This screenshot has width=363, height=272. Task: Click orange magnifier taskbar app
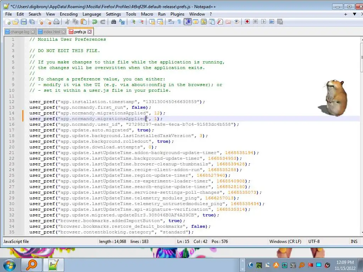(32, 265)
